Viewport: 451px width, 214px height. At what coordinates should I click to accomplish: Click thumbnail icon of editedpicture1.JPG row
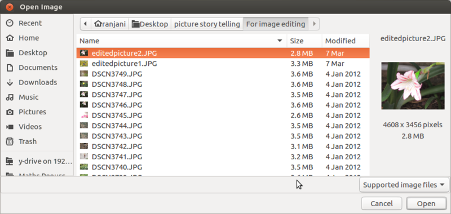point(83,64)
